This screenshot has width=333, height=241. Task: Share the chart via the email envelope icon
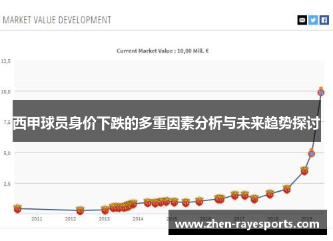pyautogui.click(x=302, y=20)
